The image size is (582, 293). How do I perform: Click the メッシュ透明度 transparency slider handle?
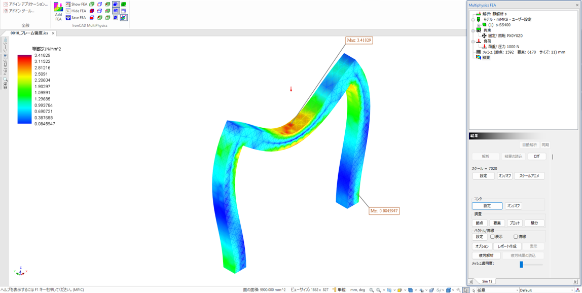[521, 264]
